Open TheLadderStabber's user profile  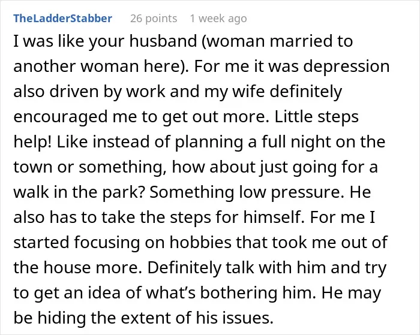(x=62, y=19)
